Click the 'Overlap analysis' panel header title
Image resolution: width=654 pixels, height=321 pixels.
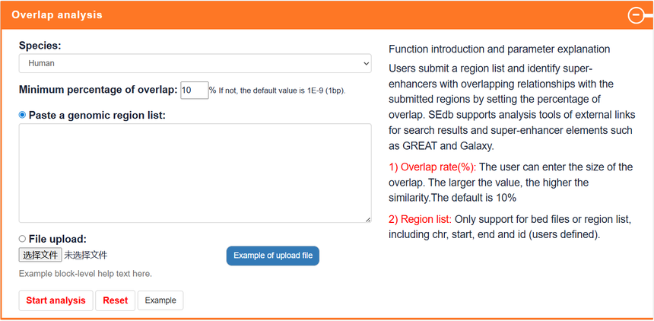tap(57, 15)
